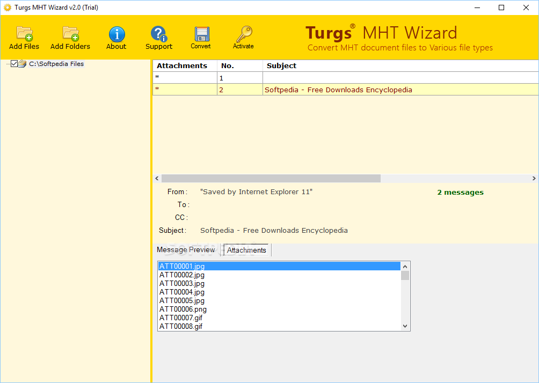Select the C:\Softpedia Files tree node
The height and width of the screenshot is (383, 539).
56,64
